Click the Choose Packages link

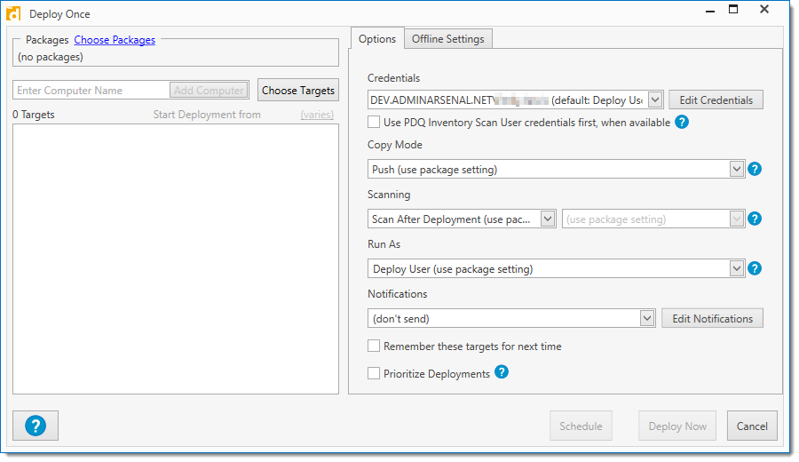coord(115,40)
